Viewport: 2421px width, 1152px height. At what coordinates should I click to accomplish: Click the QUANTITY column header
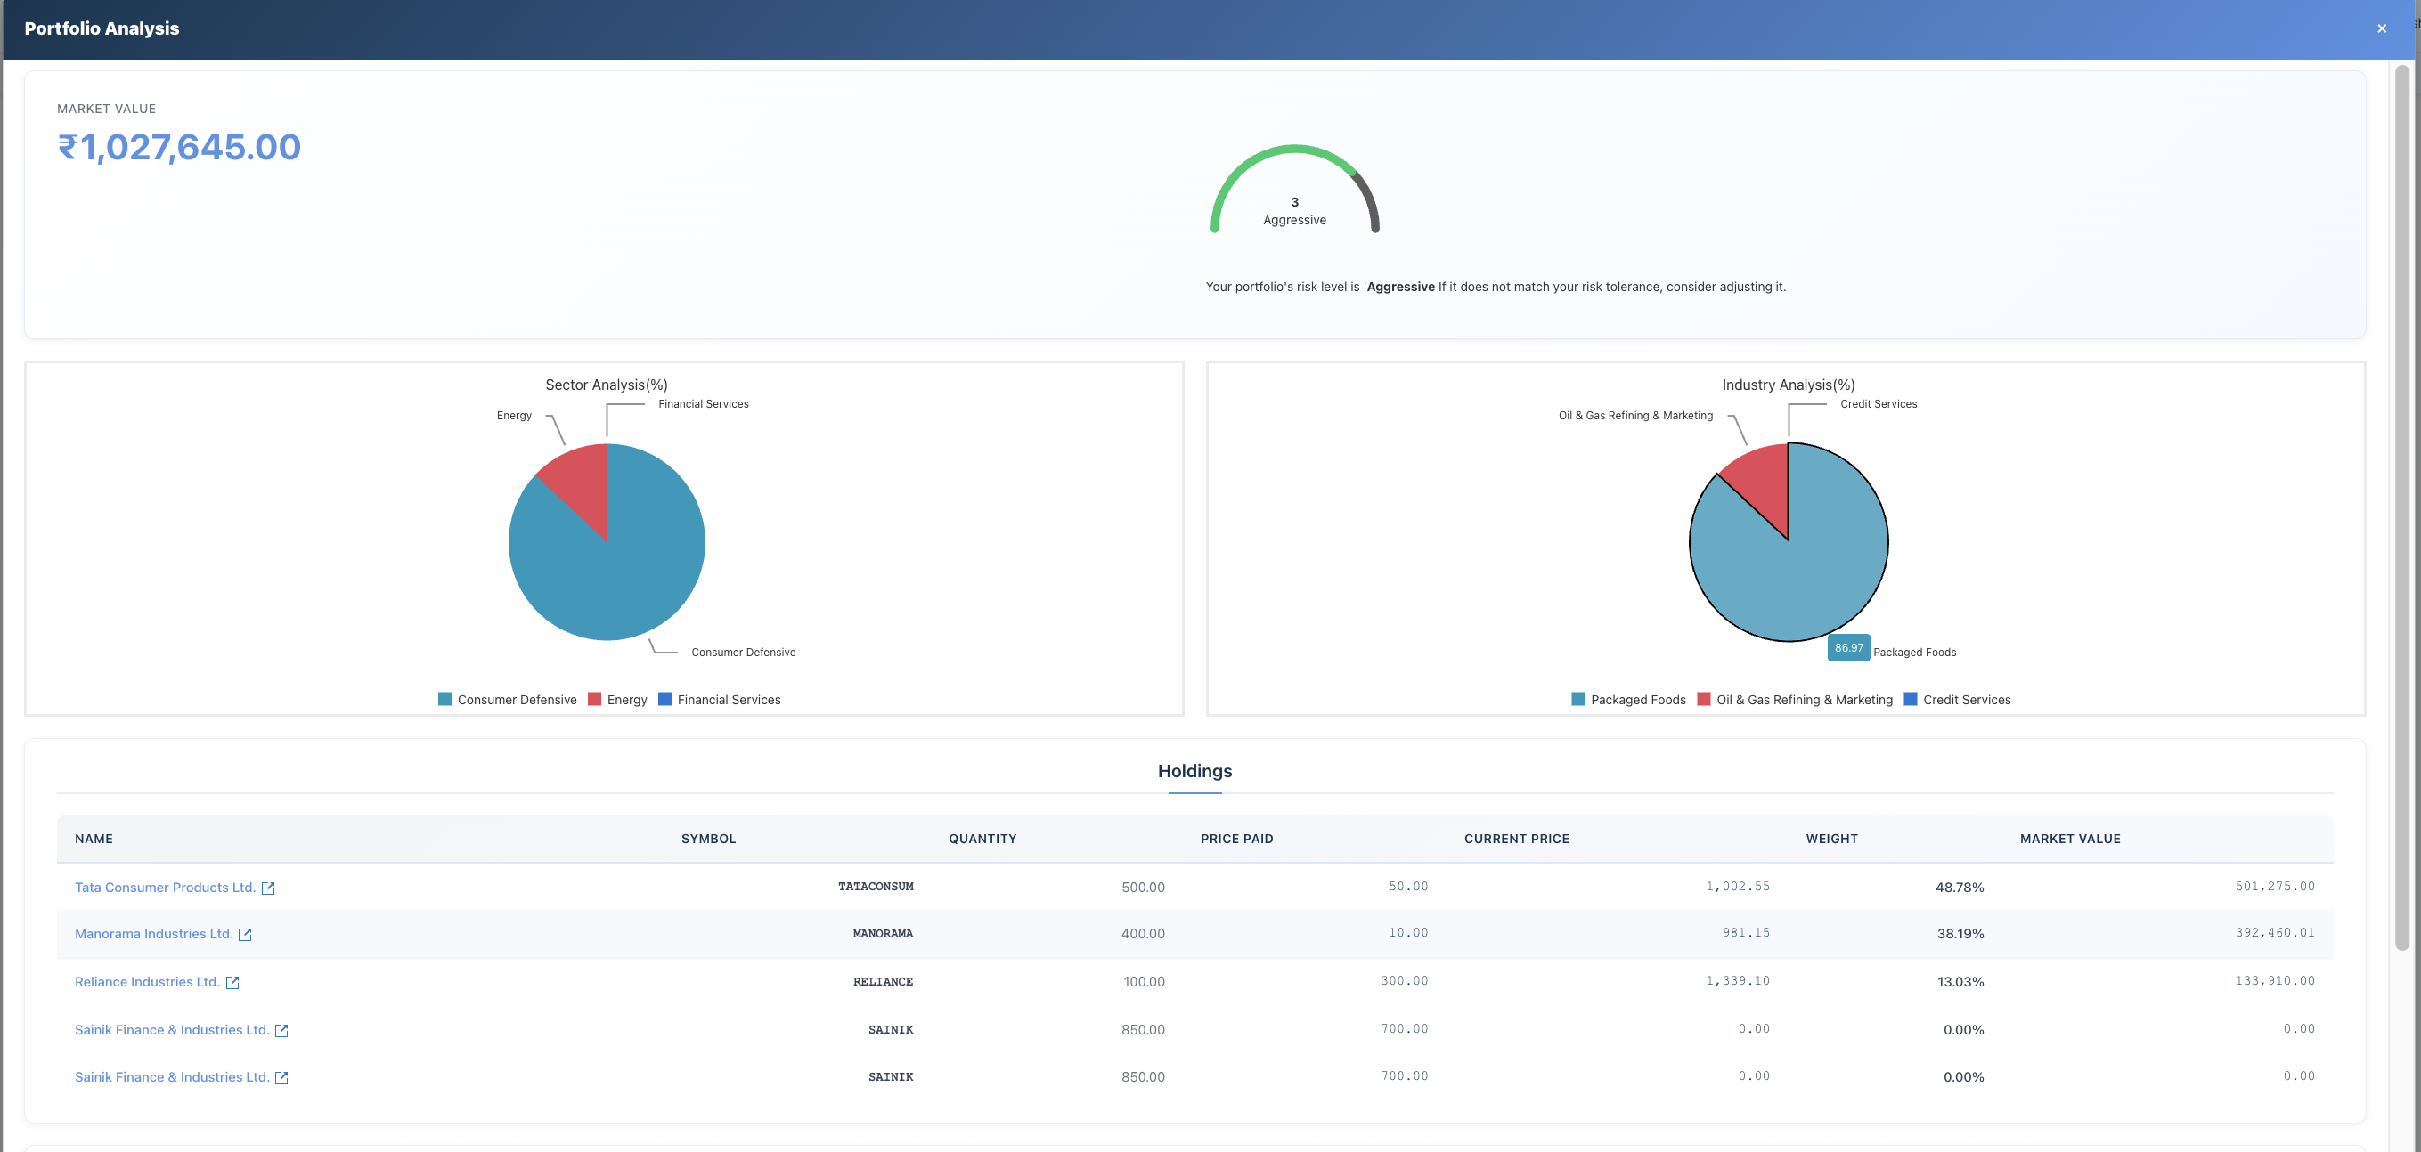(x=982, y=838)
